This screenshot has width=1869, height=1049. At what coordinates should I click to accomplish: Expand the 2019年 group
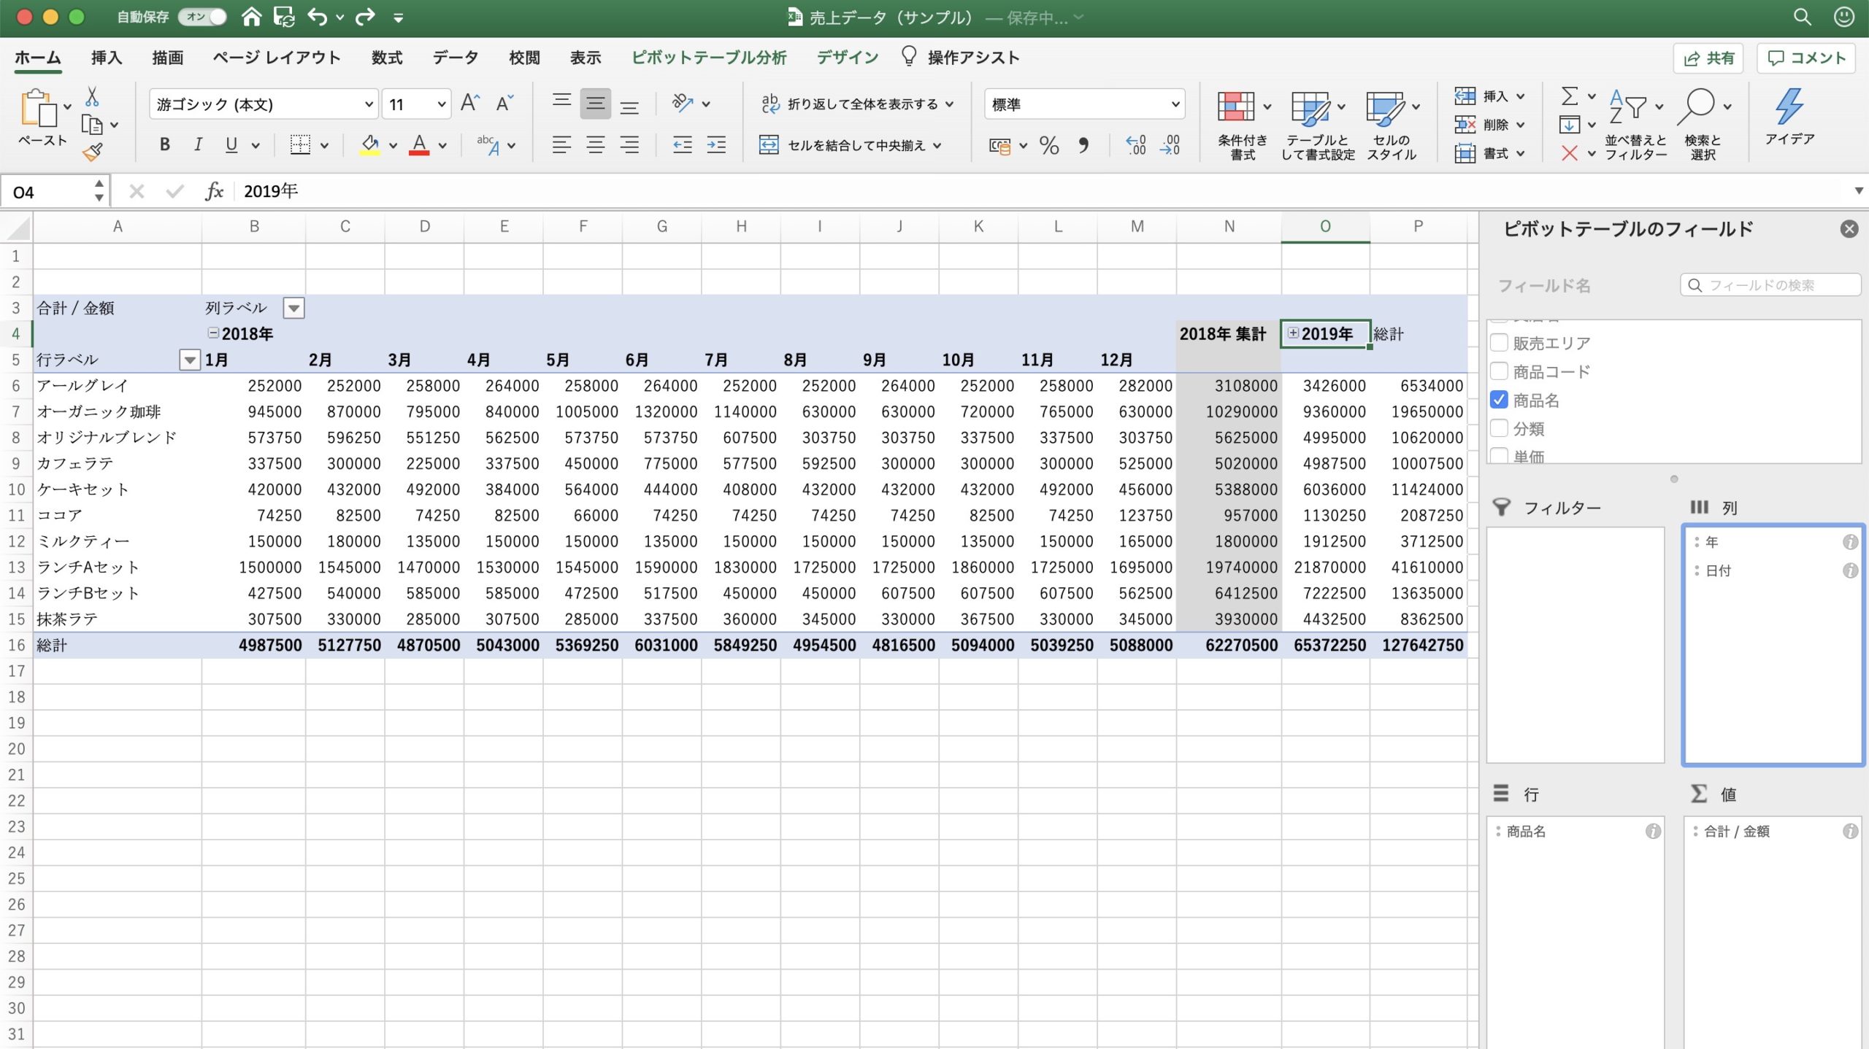(1293, 333)
